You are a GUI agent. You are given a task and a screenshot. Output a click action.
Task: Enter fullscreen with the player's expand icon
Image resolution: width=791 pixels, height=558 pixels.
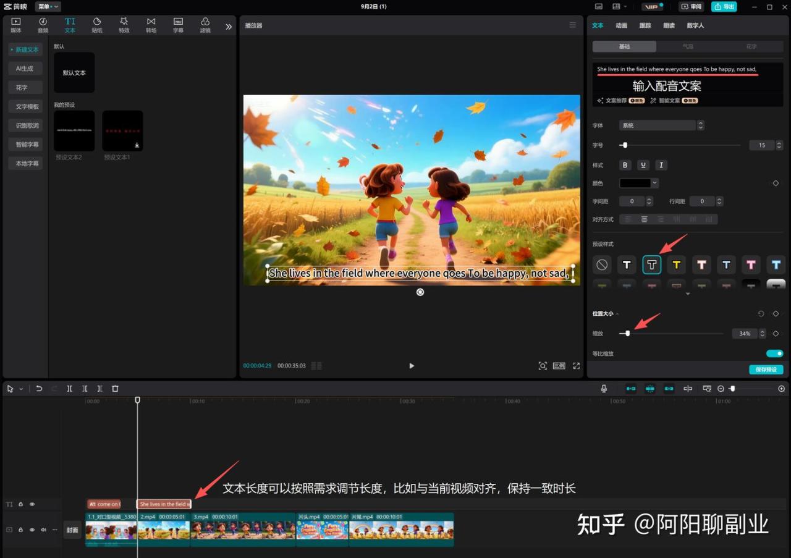click(576, 366)
